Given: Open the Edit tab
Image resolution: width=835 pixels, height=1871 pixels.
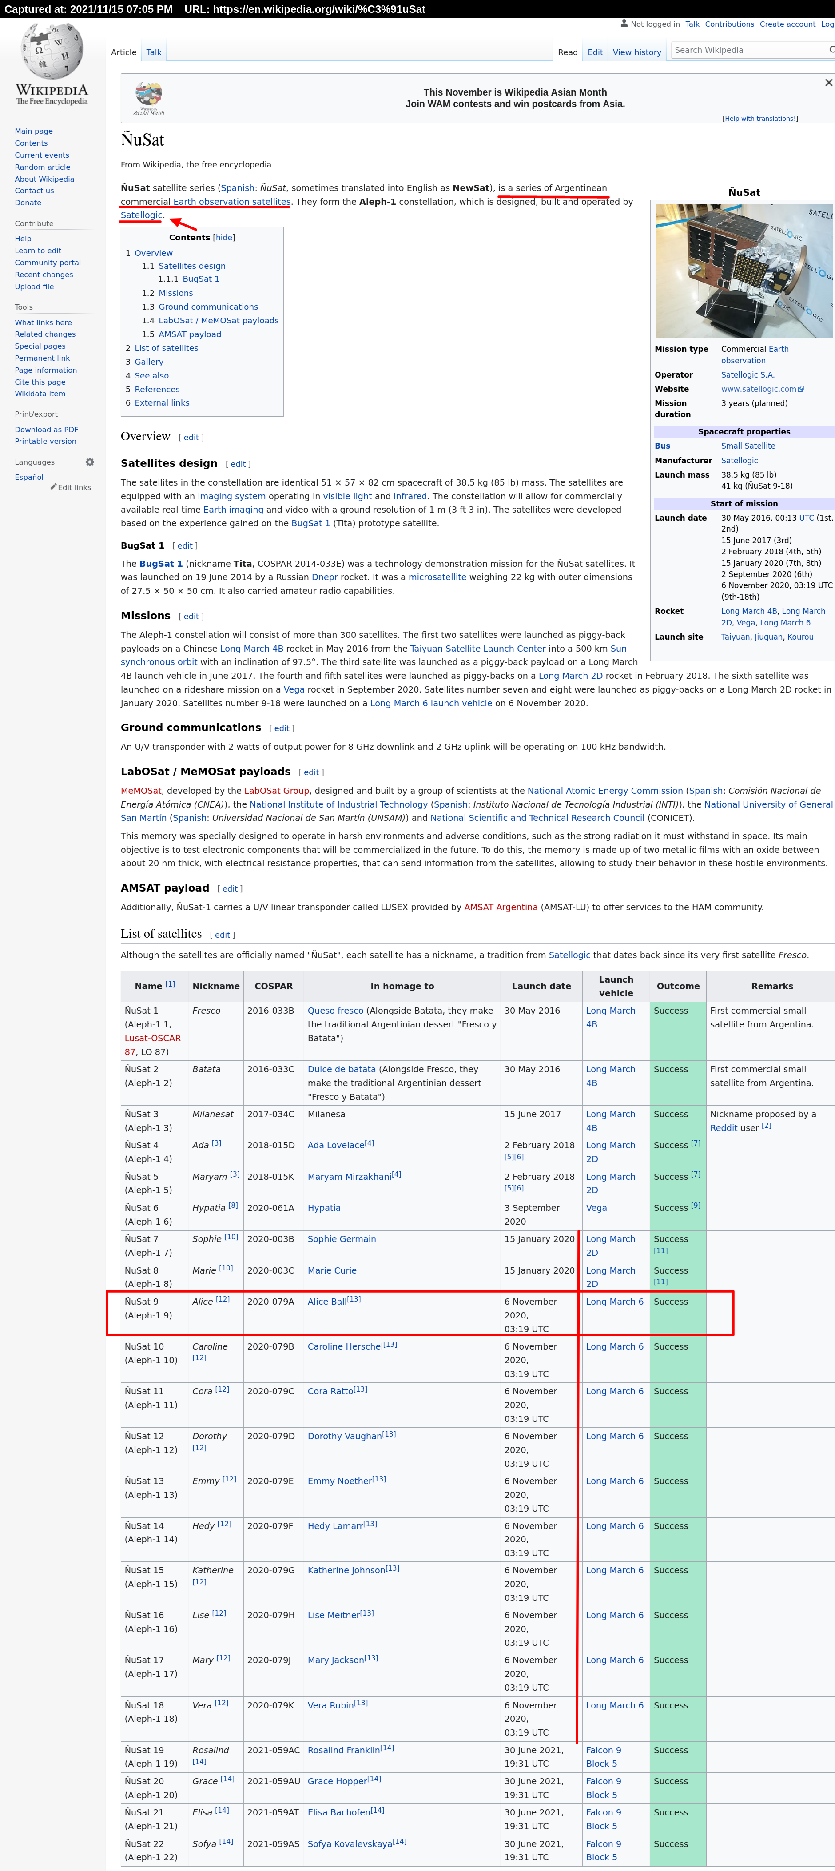Looking at the screenshot, I should pyautogui.click(x=596, y=52).
